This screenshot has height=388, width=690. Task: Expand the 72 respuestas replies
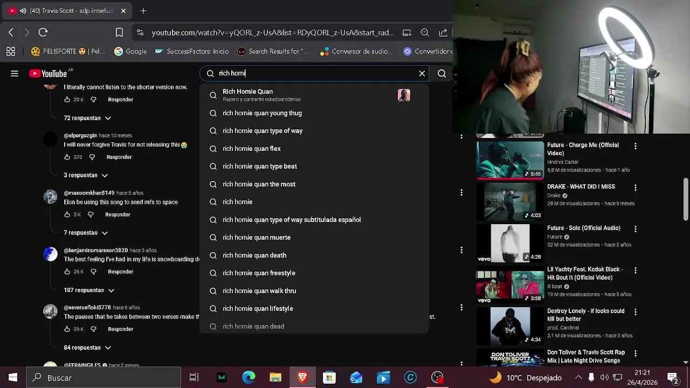point(87,118)
